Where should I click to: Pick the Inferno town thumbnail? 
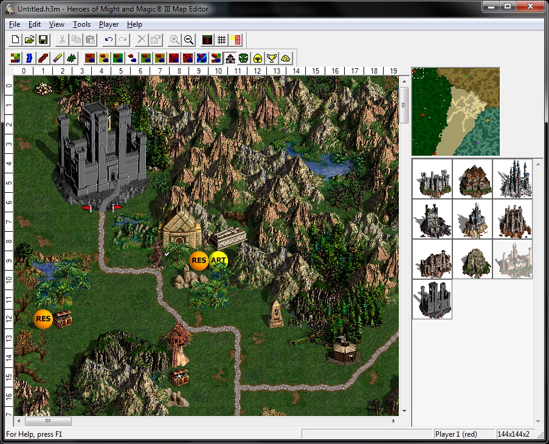pyautogui.click(x=432, y=219)
